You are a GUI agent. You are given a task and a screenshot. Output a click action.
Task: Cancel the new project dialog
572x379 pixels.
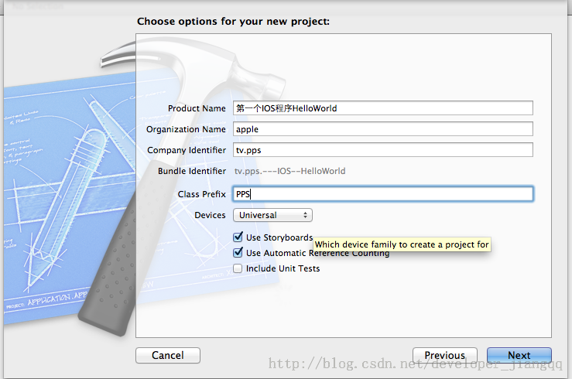pos(168,356)
